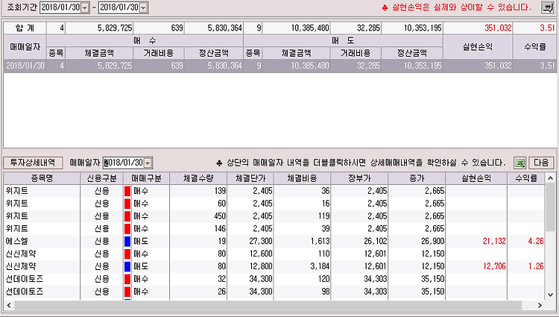Open the start date dropdown of 조회기간
559x317 pixels.
pos(85,7)
